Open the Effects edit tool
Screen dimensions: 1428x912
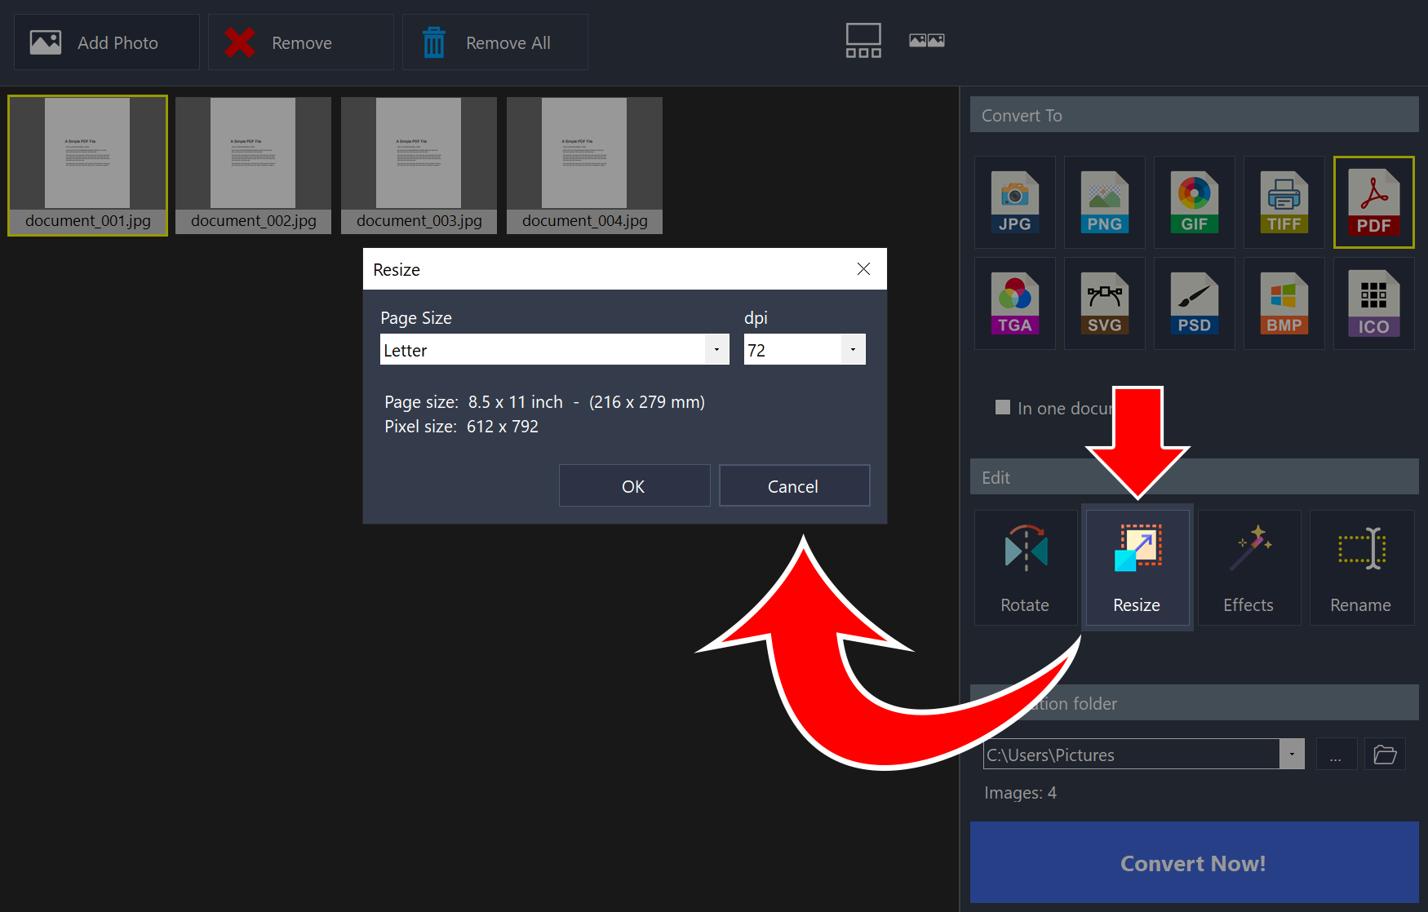coord(1248,568)
